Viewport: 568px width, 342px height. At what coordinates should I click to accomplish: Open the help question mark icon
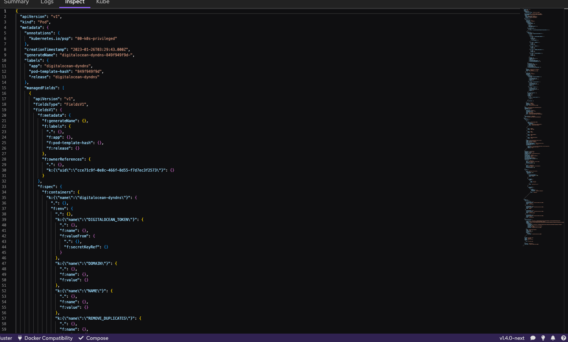pos(563,338)
